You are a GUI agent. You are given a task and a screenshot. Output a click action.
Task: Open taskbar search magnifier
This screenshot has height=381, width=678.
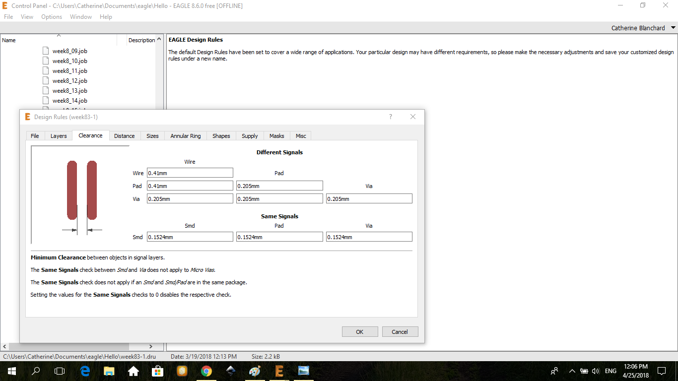click(36, 371)
